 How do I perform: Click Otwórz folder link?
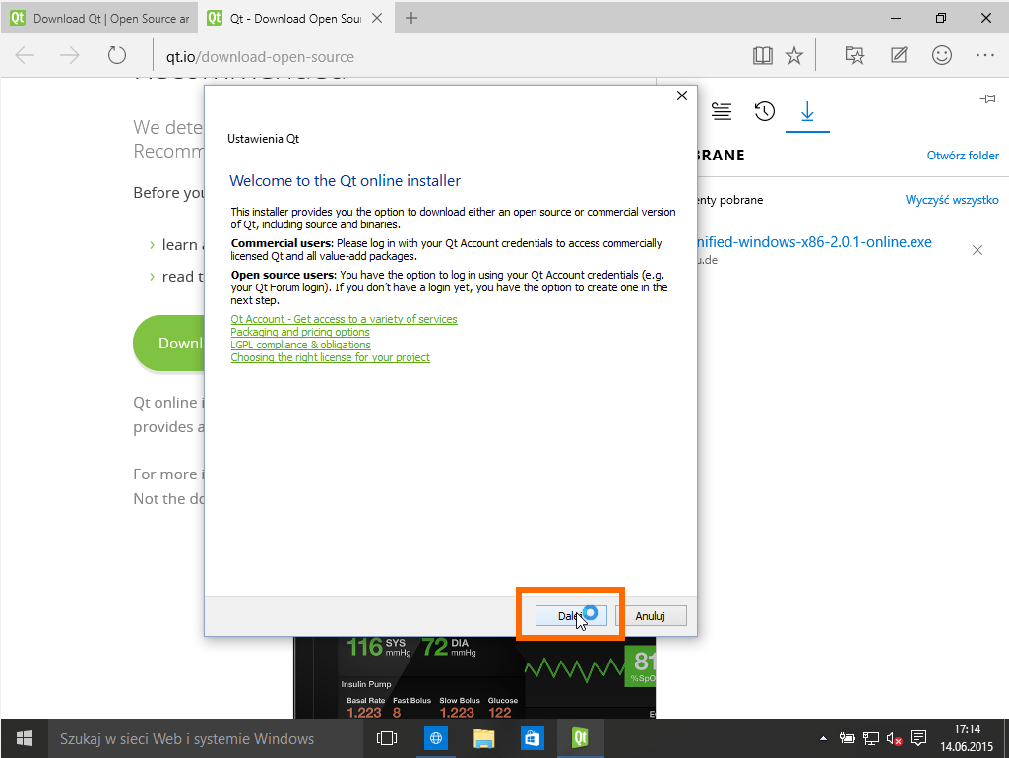pos(963,156)
